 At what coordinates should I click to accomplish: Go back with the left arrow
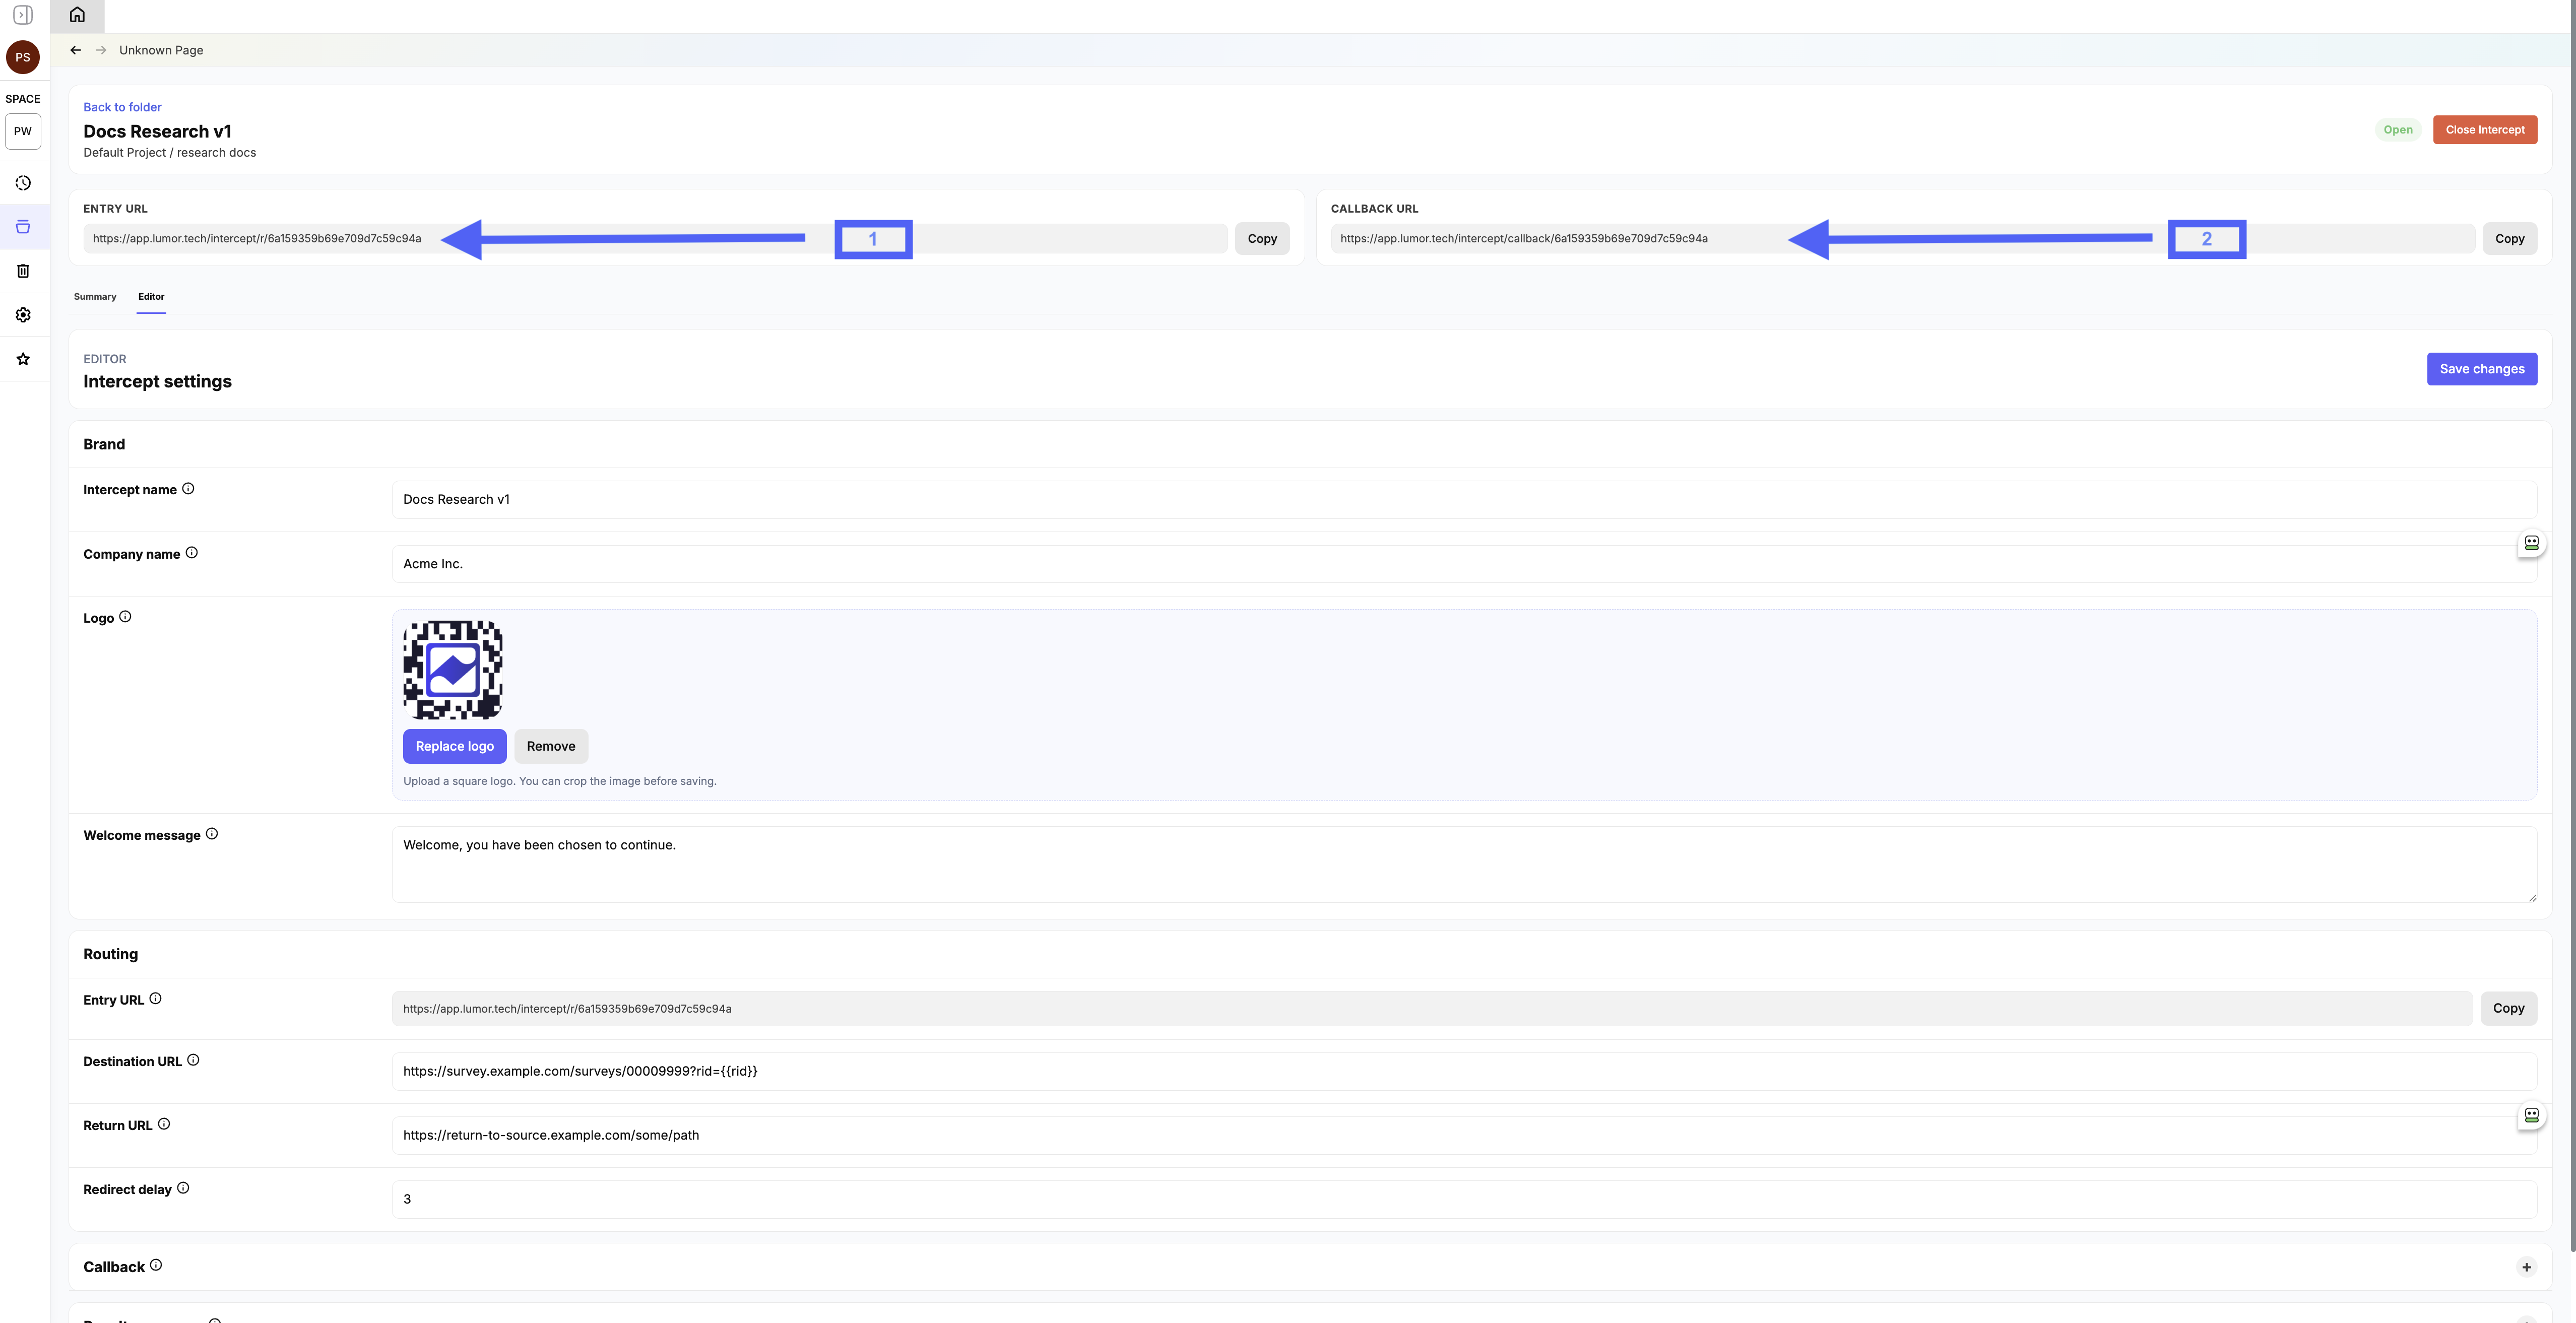pos(76,50)
